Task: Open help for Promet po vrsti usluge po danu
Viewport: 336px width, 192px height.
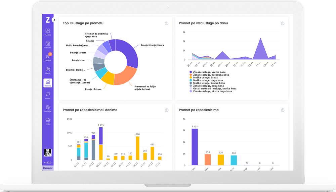Action: point(283,23)
